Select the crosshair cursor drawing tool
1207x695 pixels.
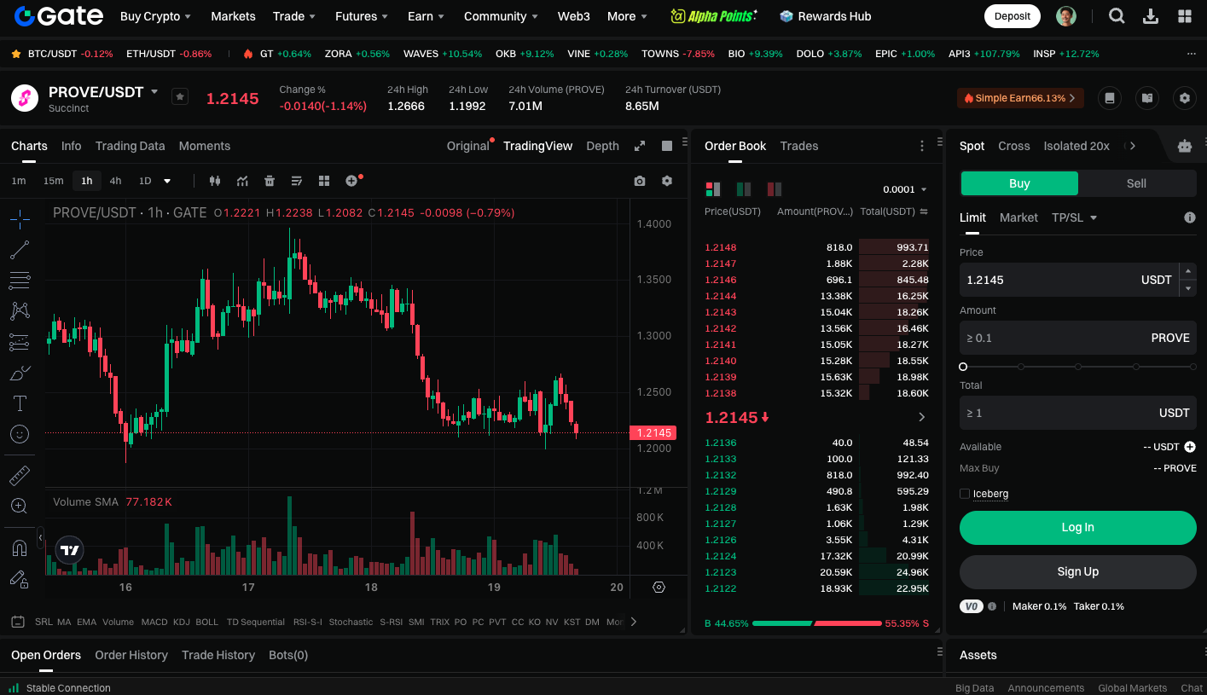pyautogui.click(x=20, y=219)
